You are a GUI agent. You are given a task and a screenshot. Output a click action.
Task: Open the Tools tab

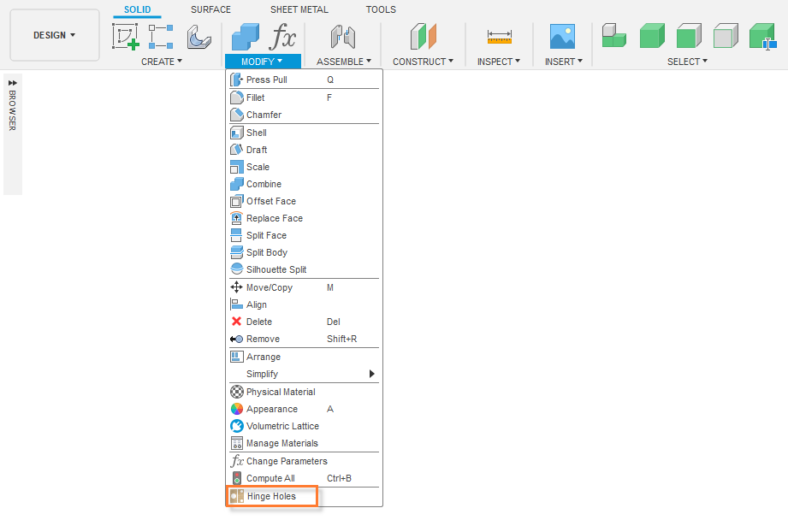pos(381,9)
